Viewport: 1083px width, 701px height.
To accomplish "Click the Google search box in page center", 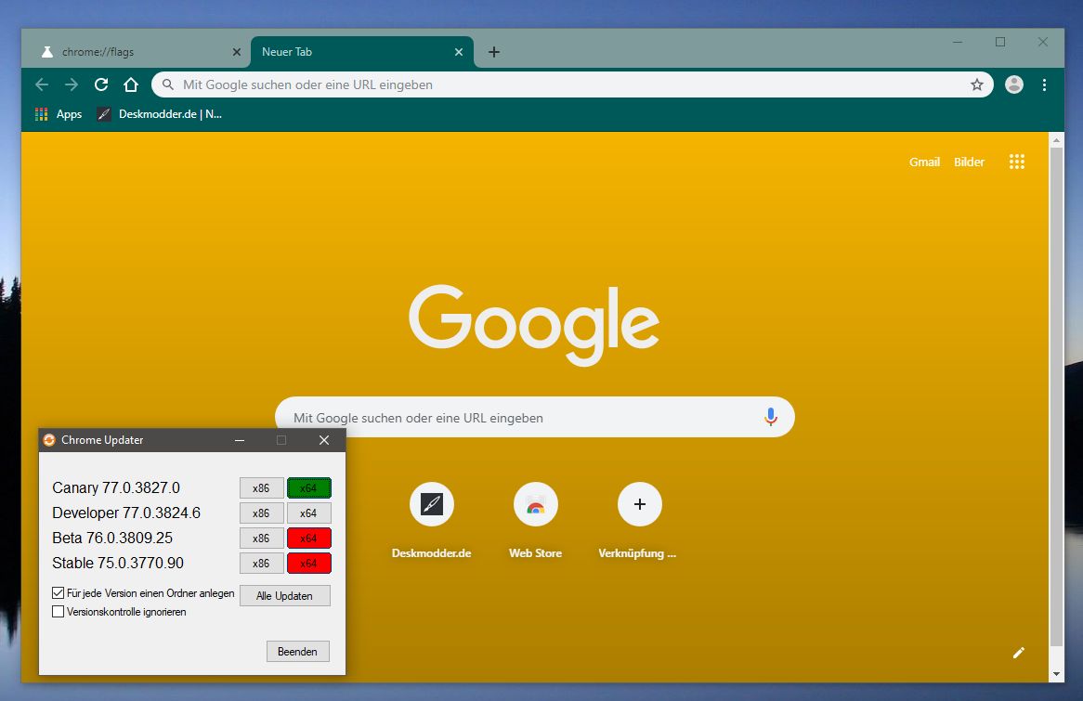I will [520, 418].
